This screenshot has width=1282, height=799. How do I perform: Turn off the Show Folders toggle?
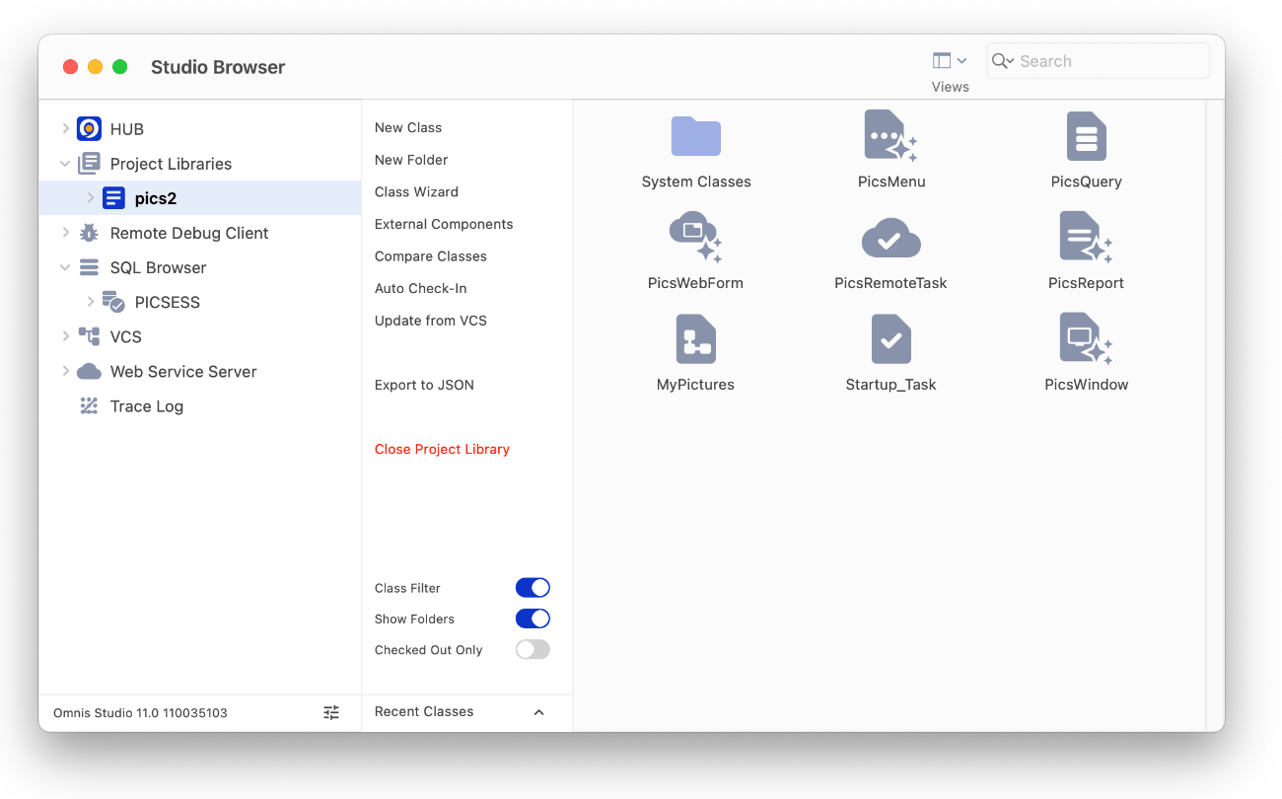coord(533,618)
